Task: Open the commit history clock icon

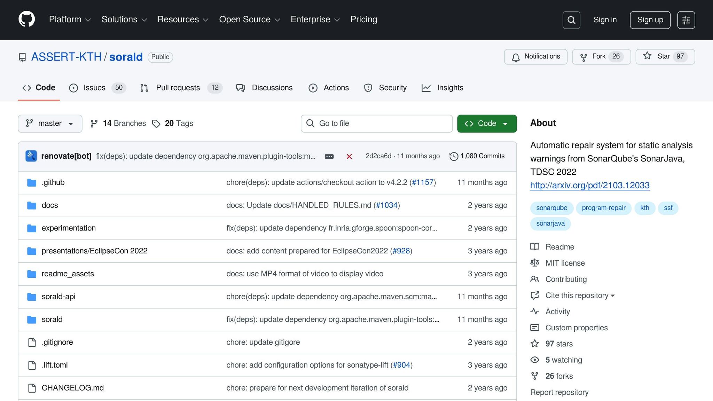Action: click(453, 156)
